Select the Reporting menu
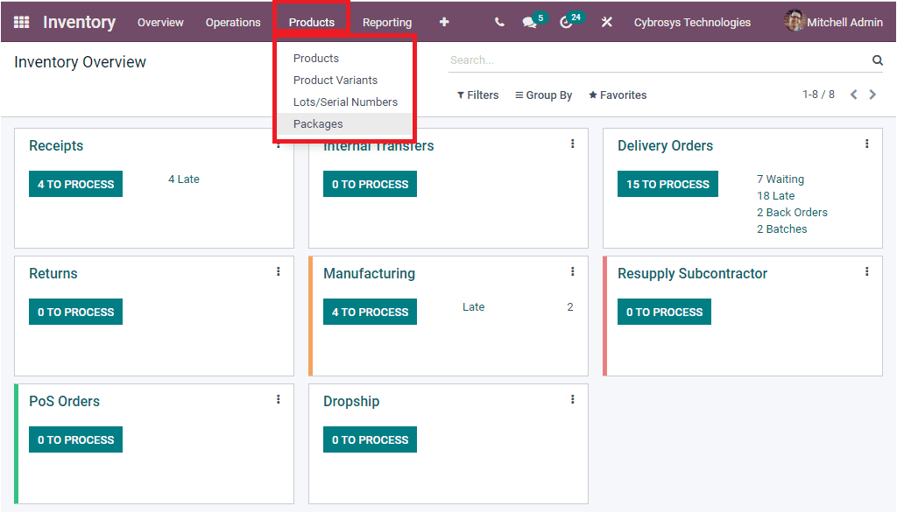897x513 pixels. (x=386, y=22)
